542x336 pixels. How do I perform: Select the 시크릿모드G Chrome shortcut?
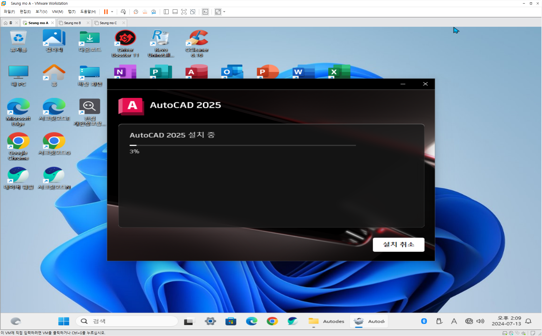54,144
